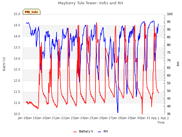Screen dimensions: 182x137
Task: Click the Feb 2 date label
Action: [x=165, y=118]
